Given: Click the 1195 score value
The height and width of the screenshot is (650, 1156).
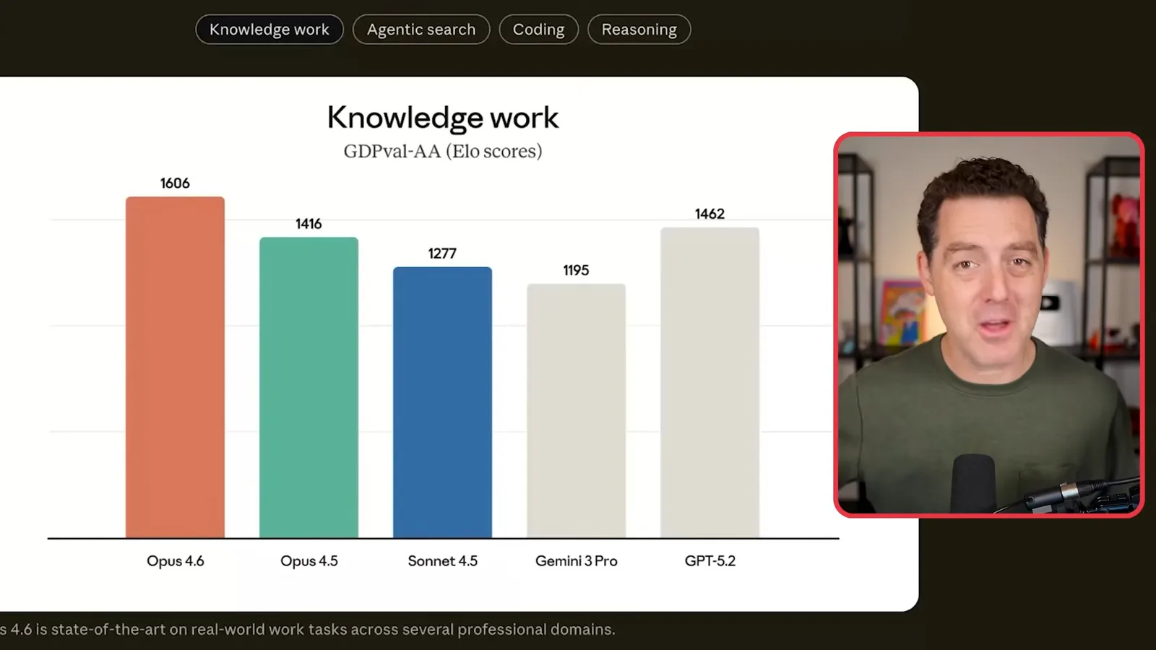Looking at the screenshot, I should pos(576,270).
